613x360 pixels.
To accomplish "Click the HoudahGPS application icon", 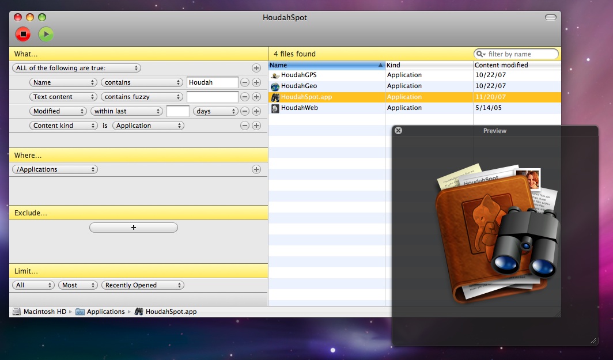I will (275, 75).
